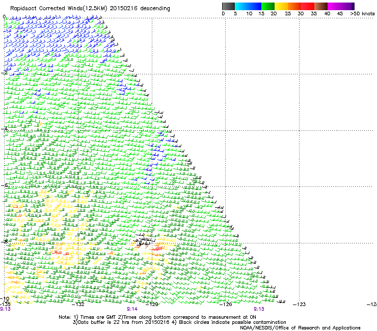Click the '>50 knots' legend label
The image size is (377, 331).
[x=362, y=14]
